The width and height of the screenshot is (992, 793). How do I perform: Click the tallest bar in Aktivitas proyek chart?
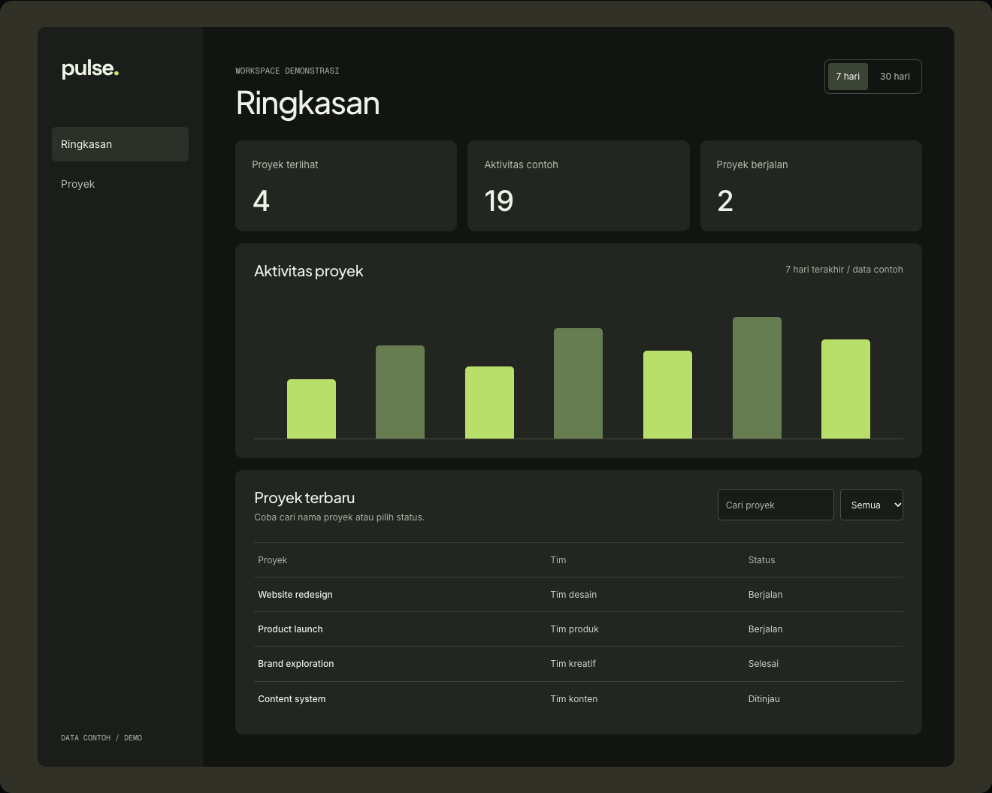(757, 378)
